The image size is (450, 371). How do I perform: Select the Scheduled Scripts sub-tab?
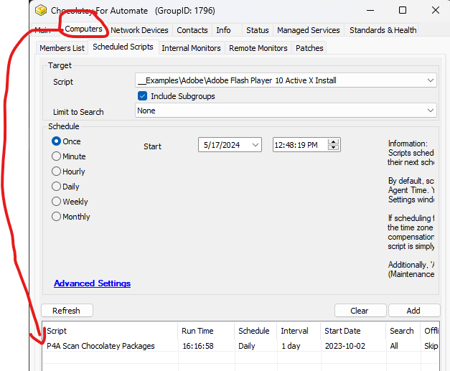pos(123,47)
